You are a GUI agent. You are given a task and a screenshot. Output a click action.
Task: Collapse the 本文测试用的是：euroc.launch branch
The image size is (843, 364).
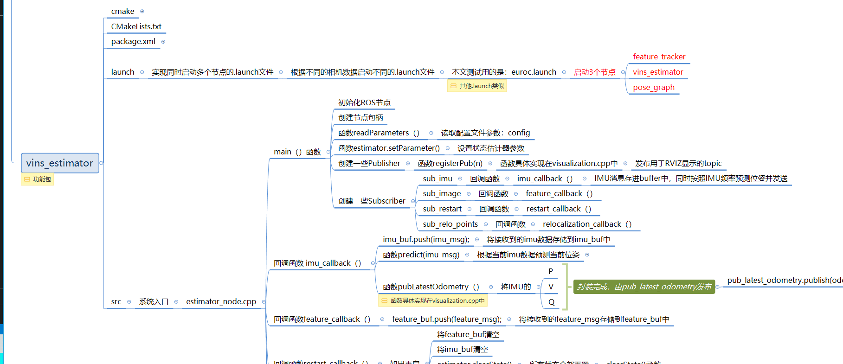click(x=564, y=72)
